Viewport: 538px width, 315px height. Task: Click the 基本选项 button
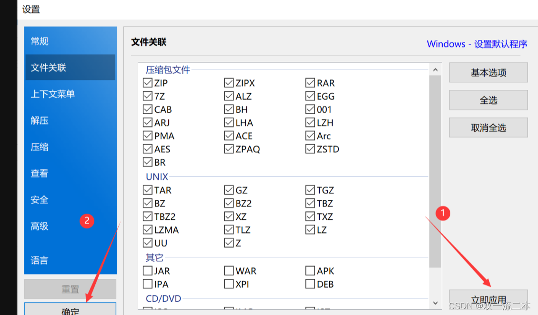[x=488, y=72]
